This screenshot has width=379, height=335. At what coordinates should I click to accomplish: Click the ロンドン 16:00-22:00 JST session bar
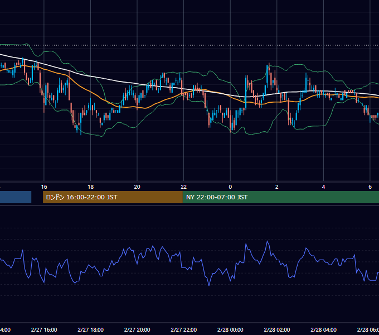pos(113,197)
